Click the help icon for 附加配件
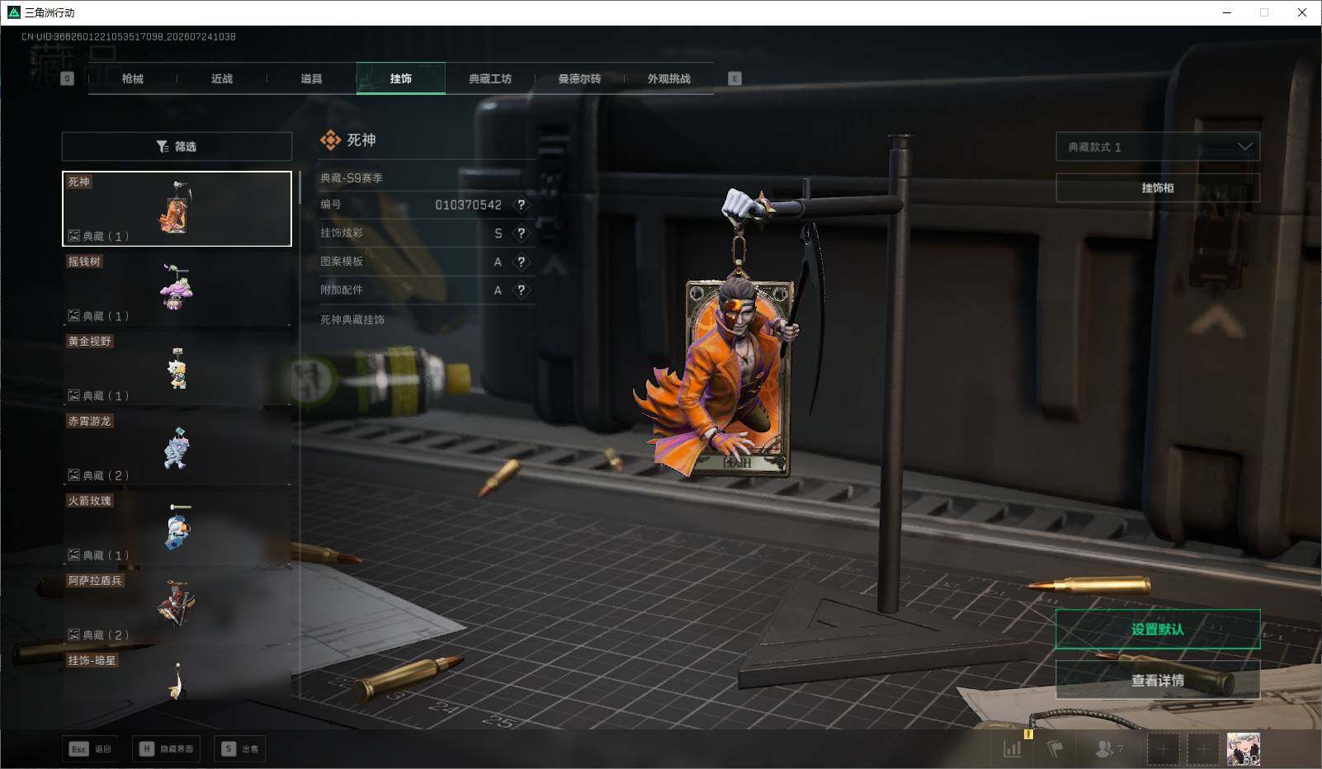This screenshot has width=1322, height=769. tap(521, 290)
